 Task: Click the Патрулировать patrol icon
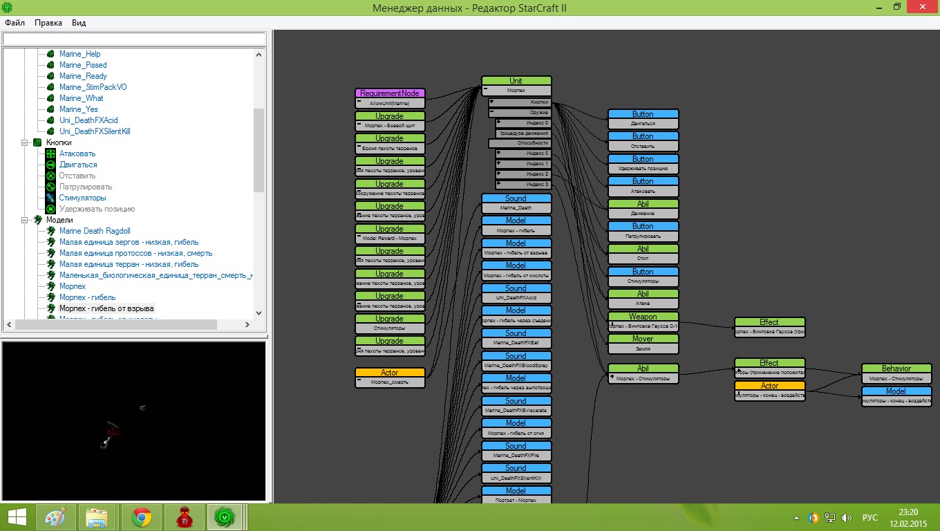50,187
